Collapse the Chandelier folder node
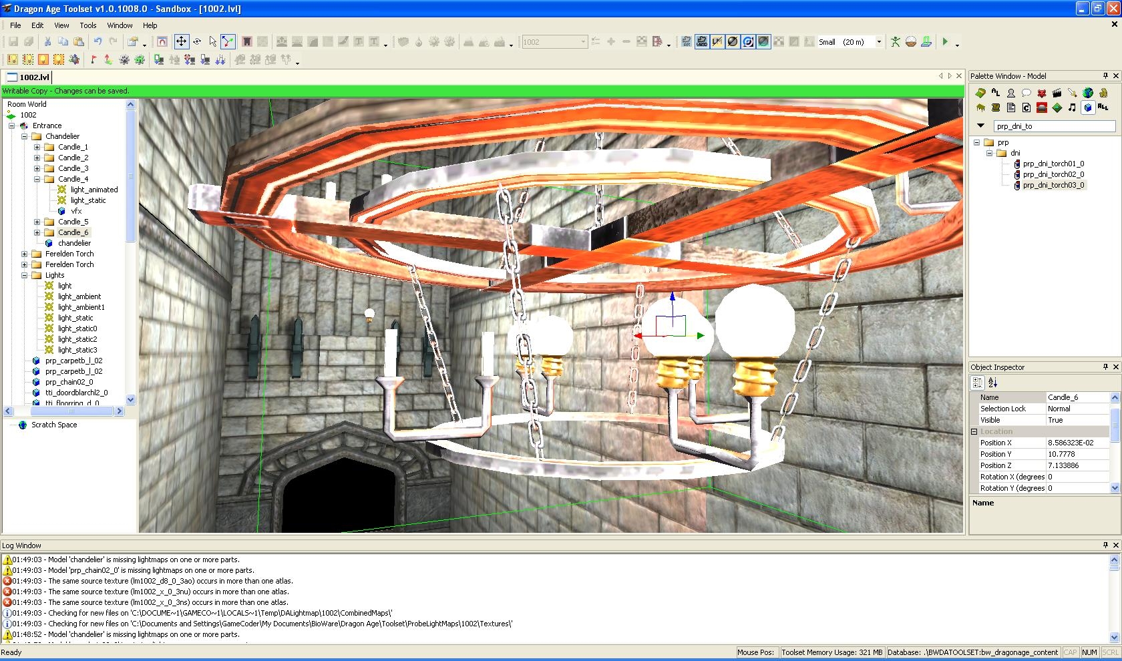1122x661 pixels. tap(25, 136)
